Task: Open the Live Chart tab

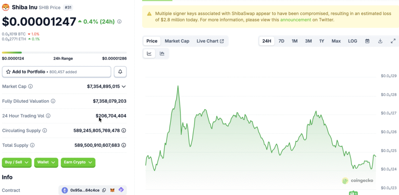Action: click(x=210, y=41)
